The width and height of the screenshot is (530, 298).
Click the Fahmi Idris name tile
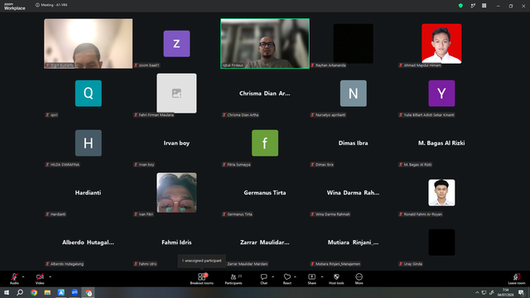point(176,243)
